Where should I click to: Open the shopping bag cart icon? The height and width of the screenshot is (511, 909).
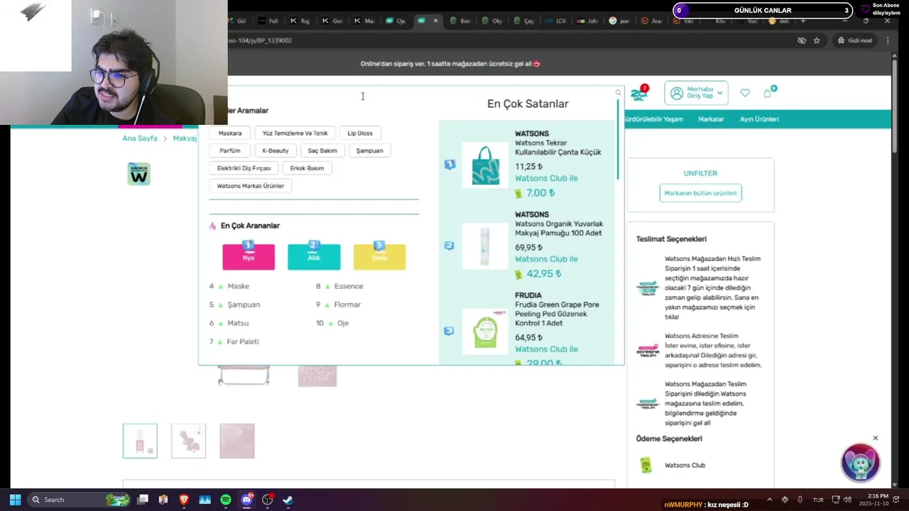768,93
